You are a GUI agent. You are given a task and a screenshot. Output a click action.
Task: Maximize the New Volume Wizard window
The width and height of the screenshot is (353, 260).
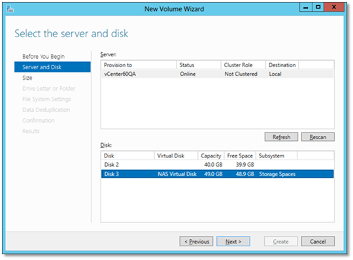[318, 7]
